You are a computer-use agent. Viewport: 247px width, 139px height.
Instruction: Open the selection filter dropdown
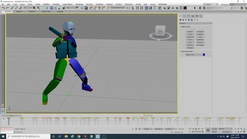pos(28,8)
